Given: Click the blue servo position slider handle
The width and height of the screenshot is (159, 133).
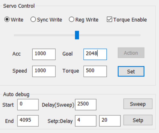Looking at the screenshot, I should click(x=77, y=35).
